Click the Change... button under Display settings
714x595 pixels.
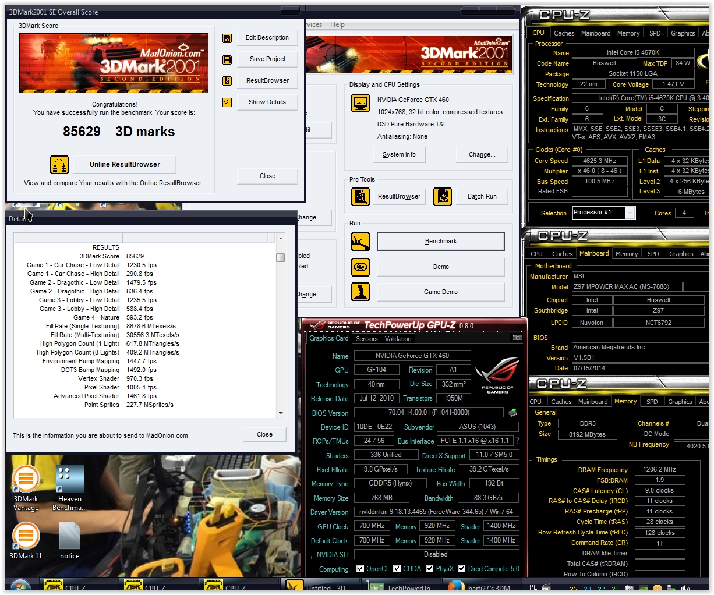[x=482, y=155]
